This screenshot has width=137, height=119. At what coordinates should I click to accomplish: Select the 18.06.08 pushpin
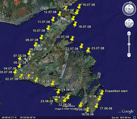tap(87, 110)
